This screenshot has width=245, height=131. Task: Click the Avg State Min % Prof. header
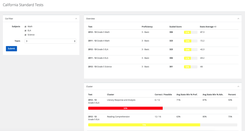187,95
